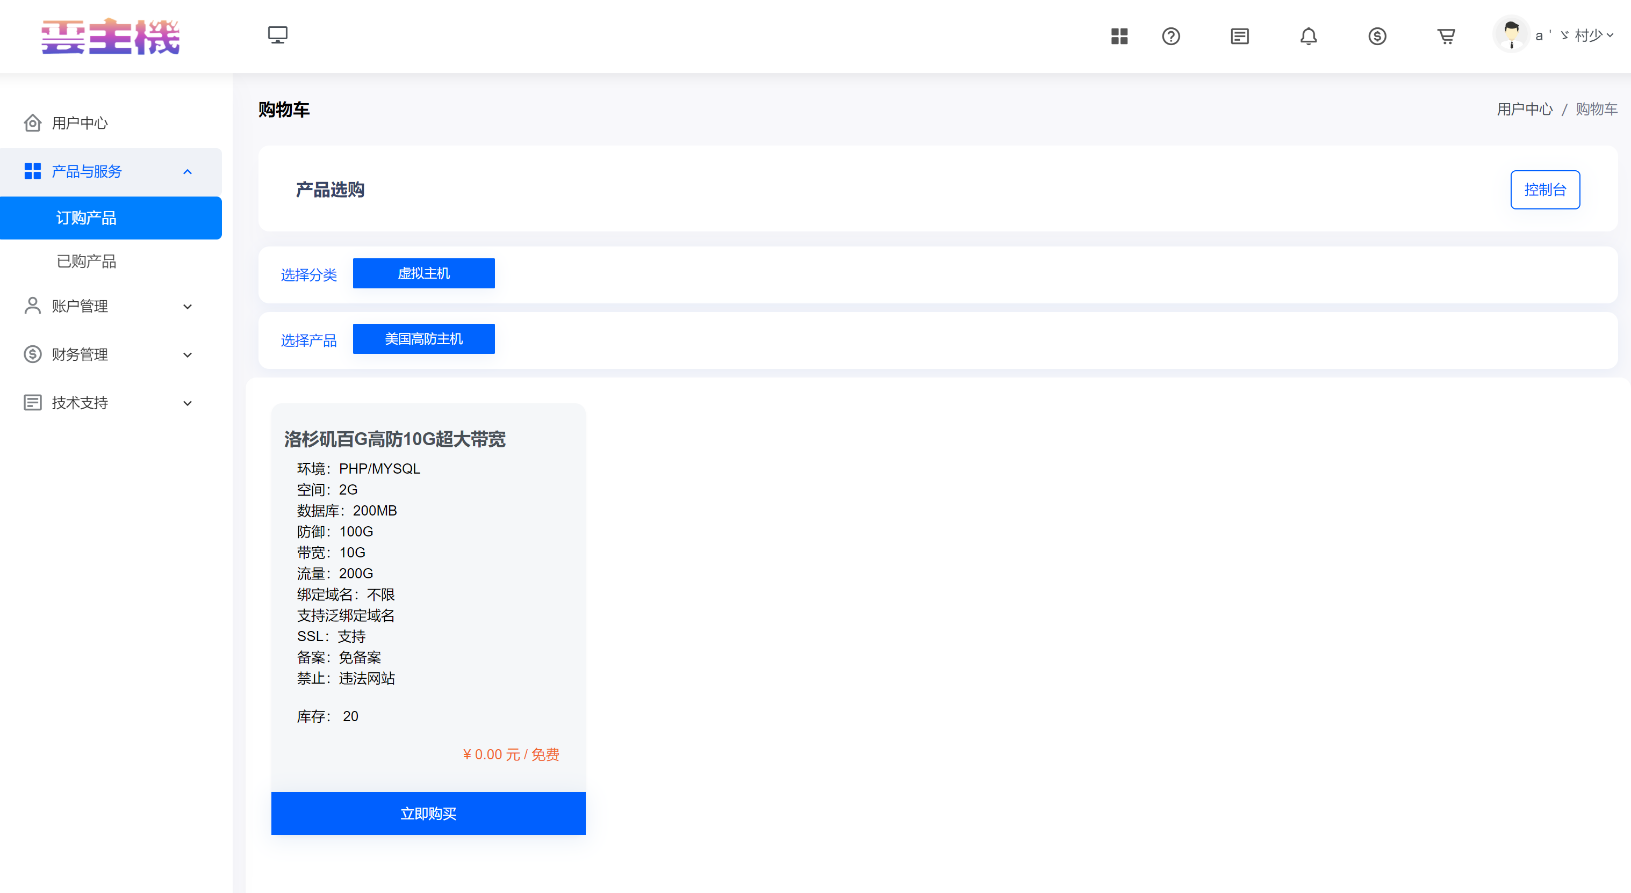Open the grid apps icon in top bar
The image size is (1631, 893).
(x=1119, y=36)
